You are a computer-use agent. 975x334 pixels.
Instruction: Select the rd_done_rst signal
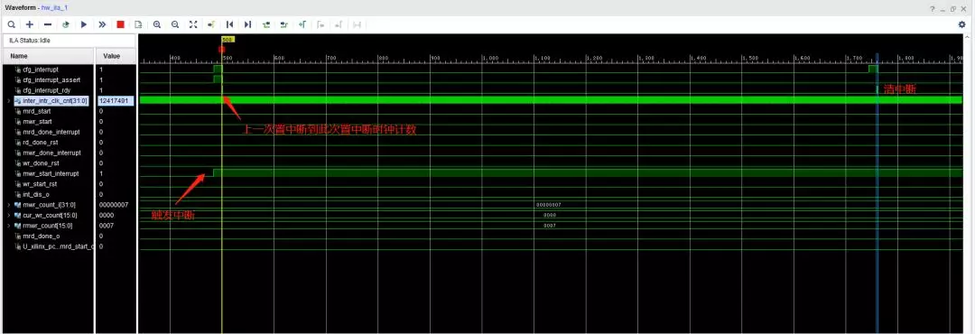click(x=41, y=143)
